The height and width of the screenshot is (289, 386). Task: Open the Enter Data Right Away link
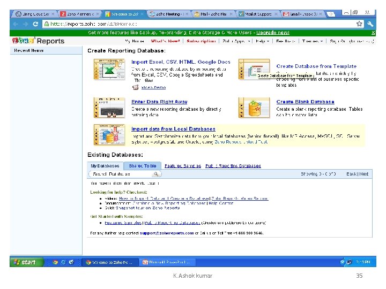click(159, 102)
